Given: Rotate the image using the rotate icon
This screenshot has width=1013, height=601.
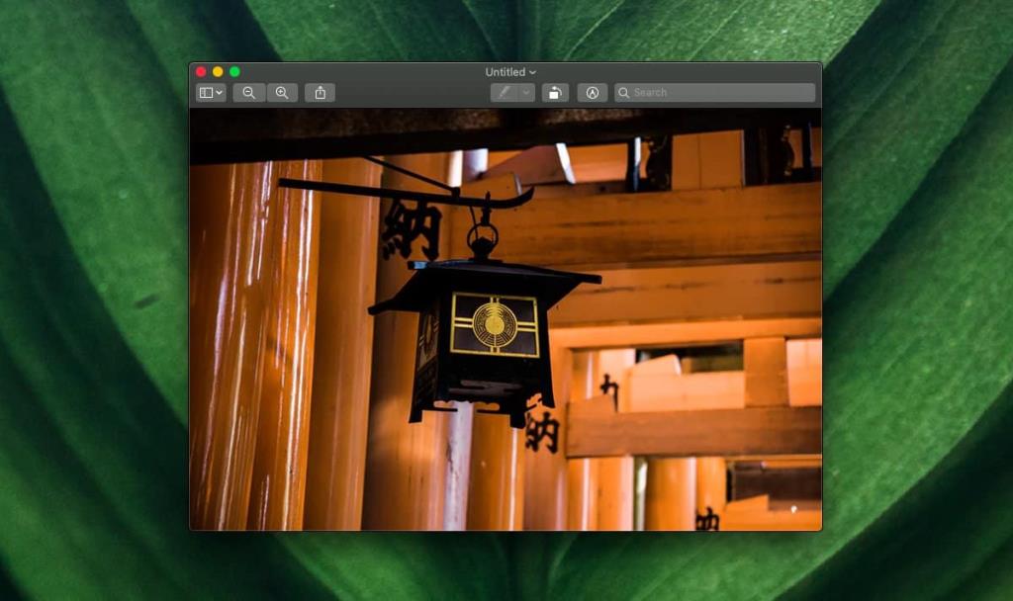Looking at the screenshot, I should [554, 92].
